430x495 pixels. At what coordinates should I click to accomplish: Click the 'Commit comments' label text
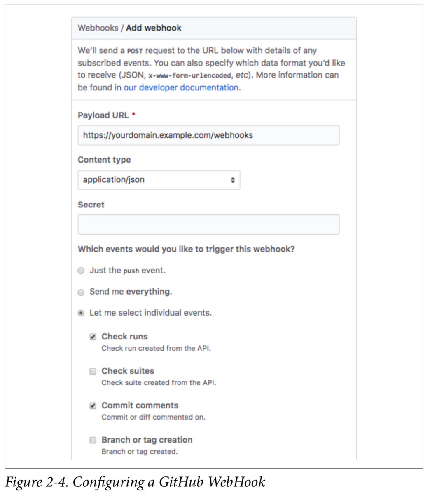[x=140, y=405]
